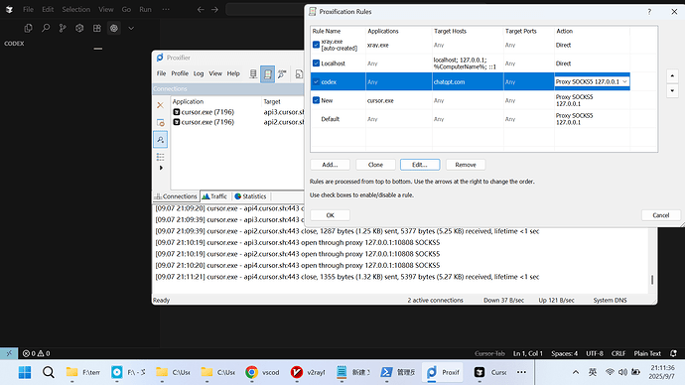
Task: Switch to v2rayN in the taskbar
Action: [x=308, y=372]
